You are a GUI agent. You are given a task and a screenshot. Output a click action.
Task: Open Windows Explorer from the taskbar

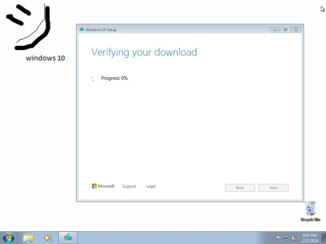(x=28, y=238)
